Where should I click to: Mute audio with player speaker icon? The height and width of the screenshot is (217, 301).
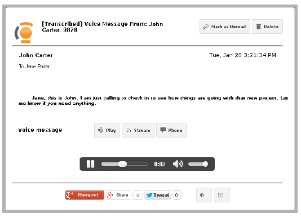pyautogui.click(x=178, y=164)
